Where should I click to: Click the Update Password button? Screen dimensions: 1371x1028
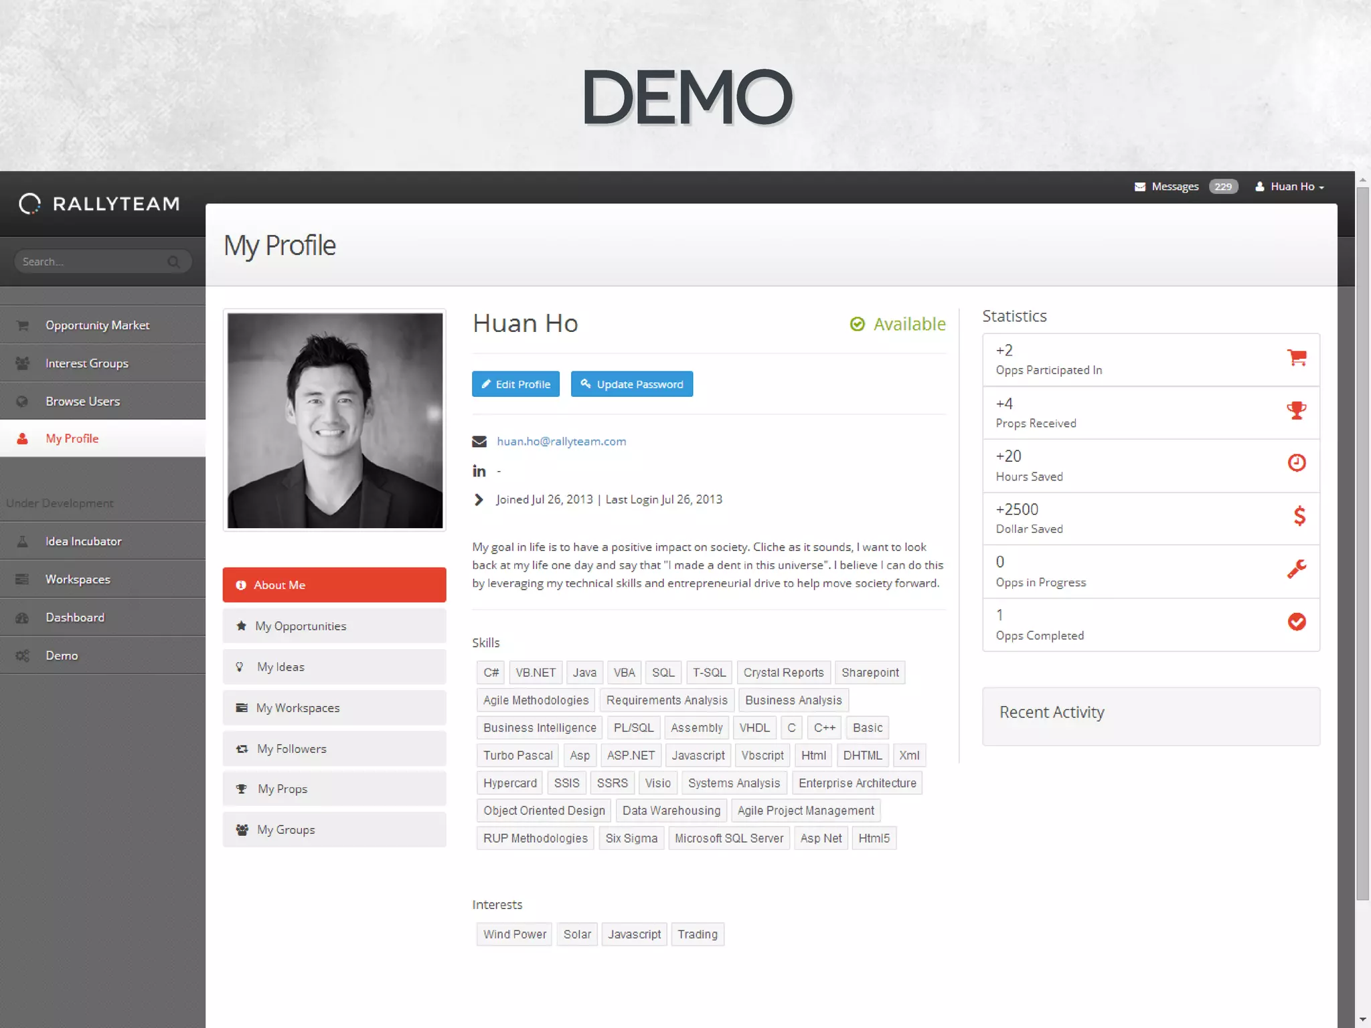[631, 384]
